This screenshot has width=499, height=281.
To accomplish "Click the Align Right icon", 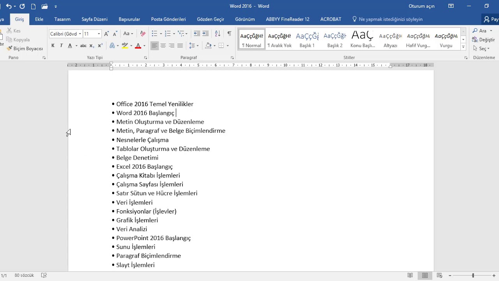I will (172, 46).
